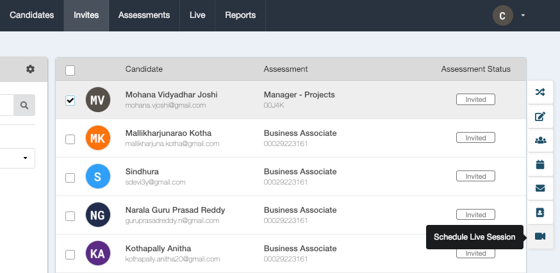Click the NG avatar of Narala Guru Prasad Reddy

98,215
